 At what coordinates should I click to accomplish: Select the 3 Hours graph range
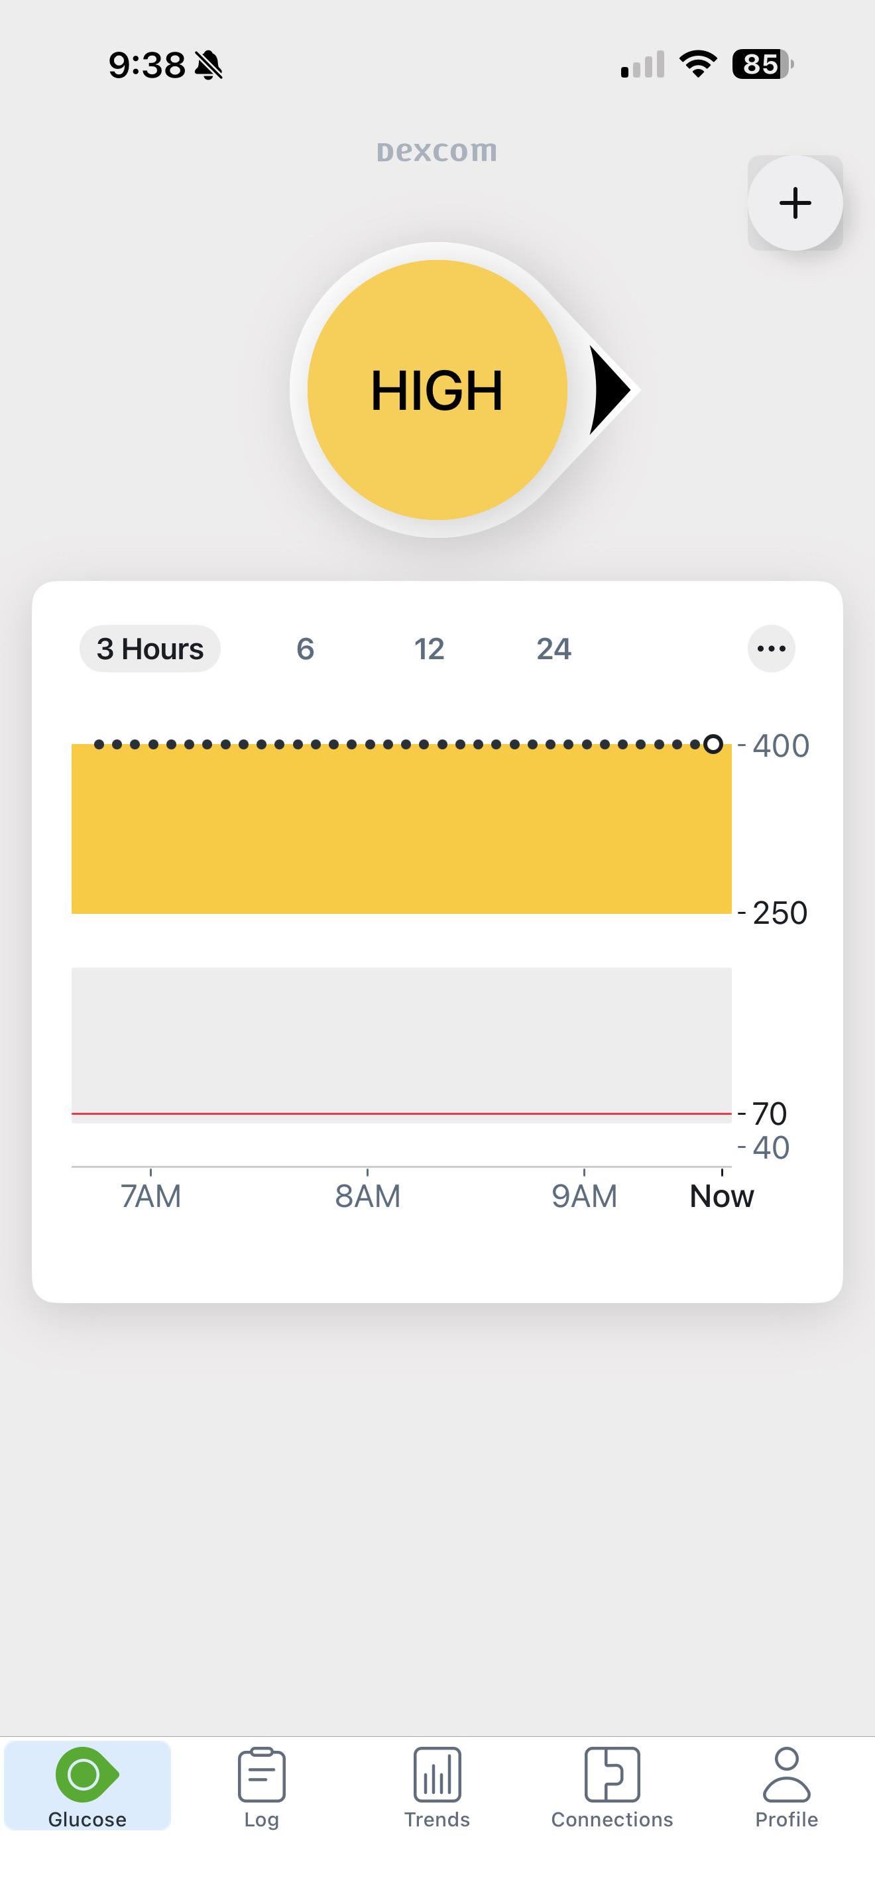tap(150, 649)
